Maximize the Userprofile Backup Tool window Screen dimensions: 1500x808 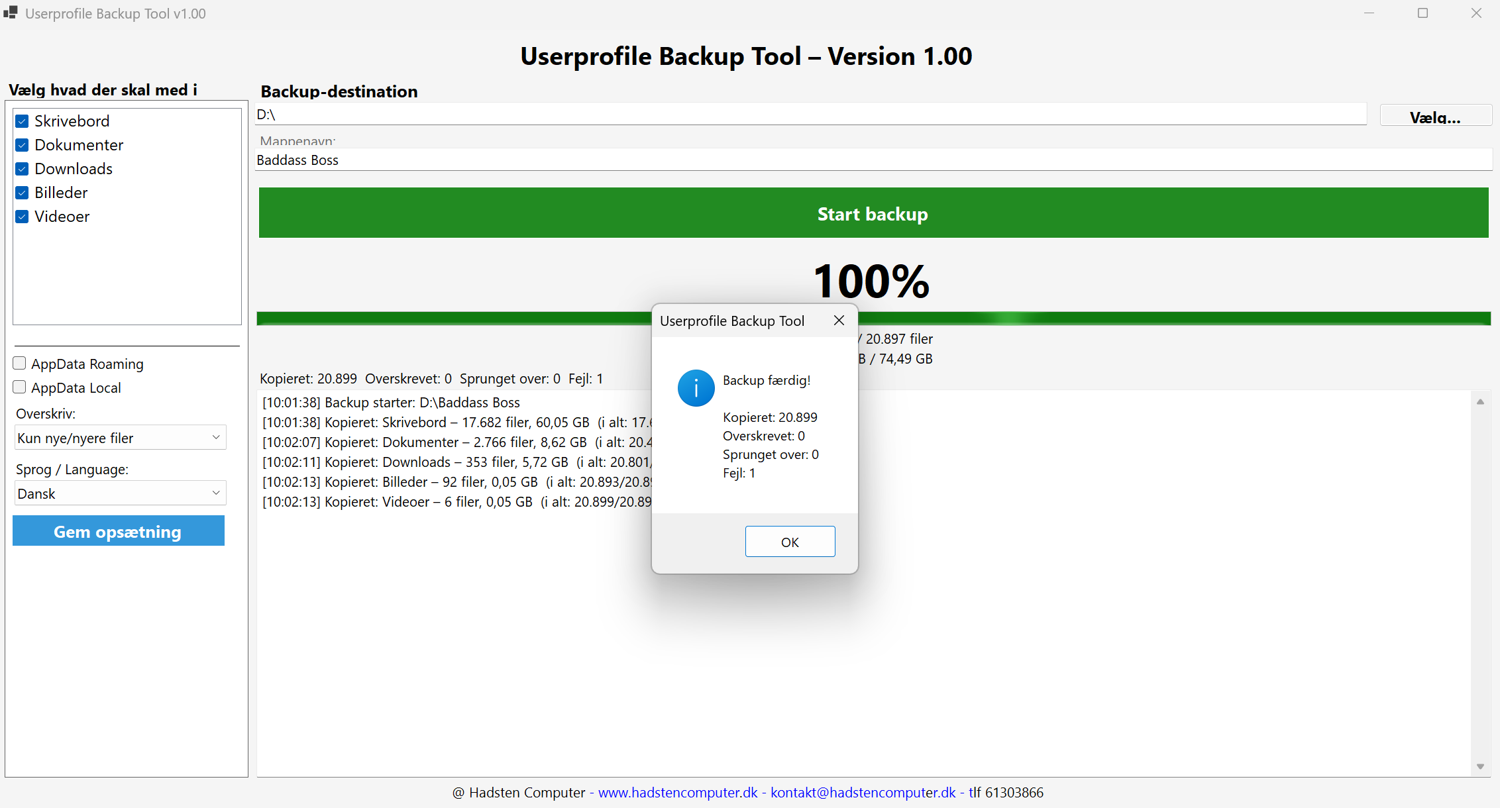[x=1422, y=13]
